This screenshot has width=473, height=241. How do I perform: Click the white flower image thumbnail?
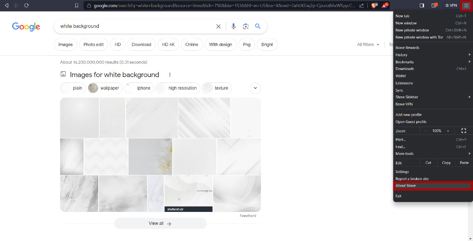click(150, 156)
